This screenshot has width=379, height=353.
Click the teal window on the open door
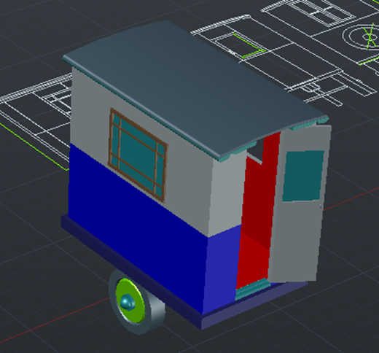[303, 176]
